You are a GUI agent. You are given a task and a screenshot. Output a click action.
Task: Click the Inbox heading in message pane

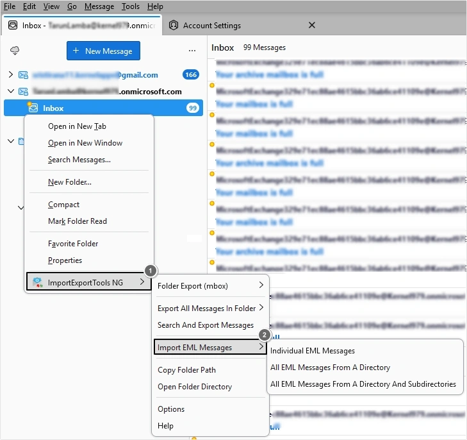coord(222,47)
